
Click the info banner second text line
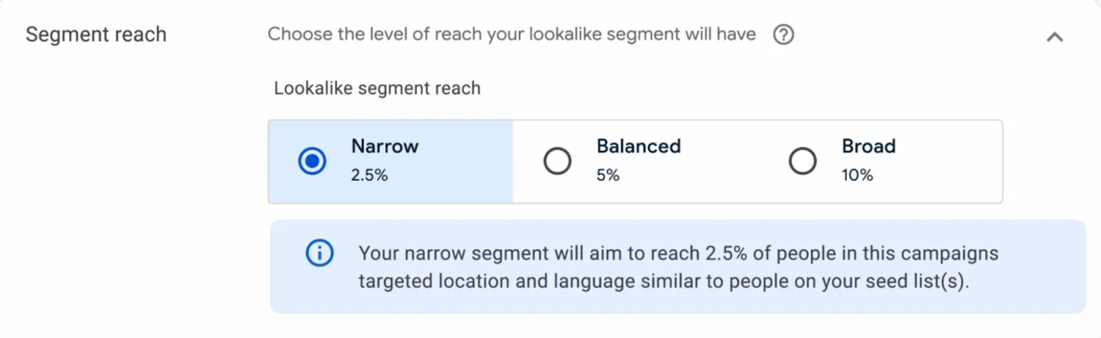pyautogui.click(x=663, y=282)
